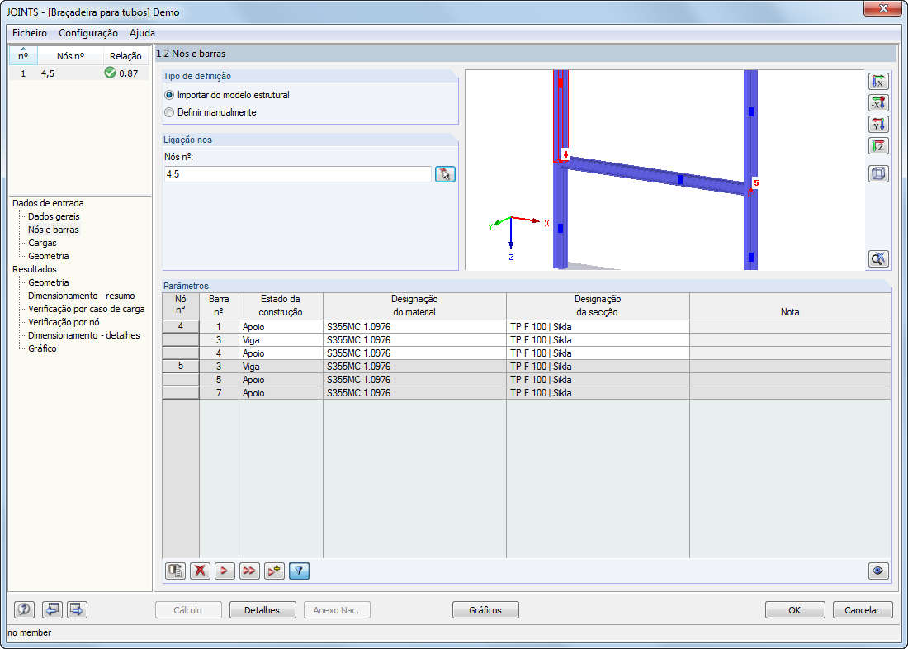Click the isometric cube view icon

[878, 174]
